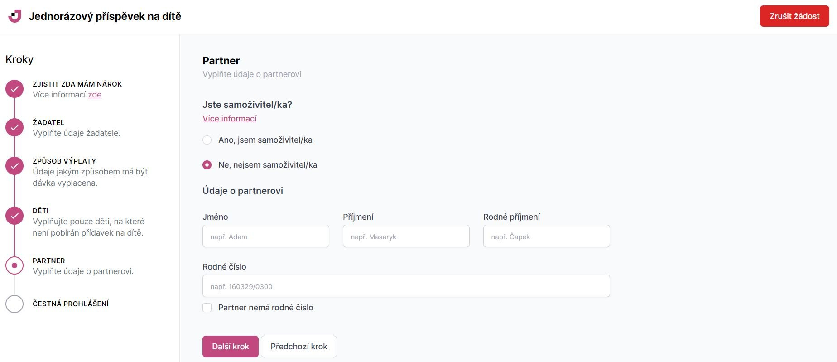Click the Způsob výplaty step checkmark icon
837x362 pixels.
(14, 166)
